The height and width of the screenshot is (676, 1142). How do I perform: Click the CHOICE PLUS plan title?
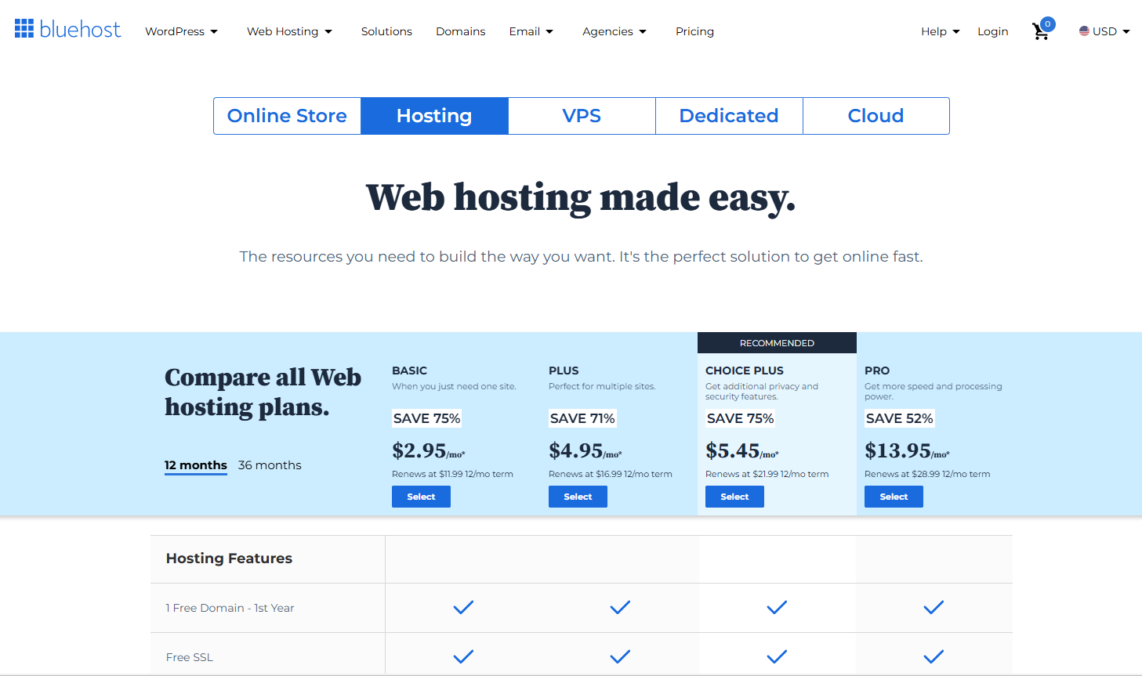tap(745, 371)
